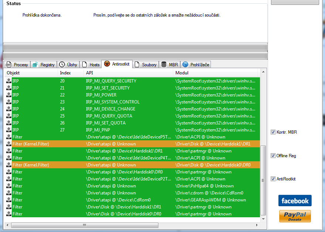Click the \Driver\atapi @ \Device\Harddisk1\DR1 API cell
325x232 pixels.
(x=124, y=151)
